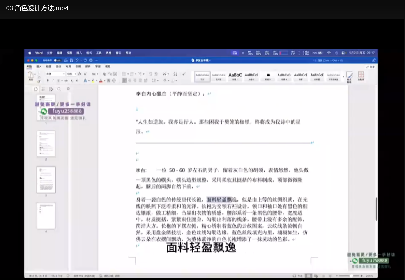This screenshot has height=280, width=405.
Task: Apply the red font color
Action: 101,80
